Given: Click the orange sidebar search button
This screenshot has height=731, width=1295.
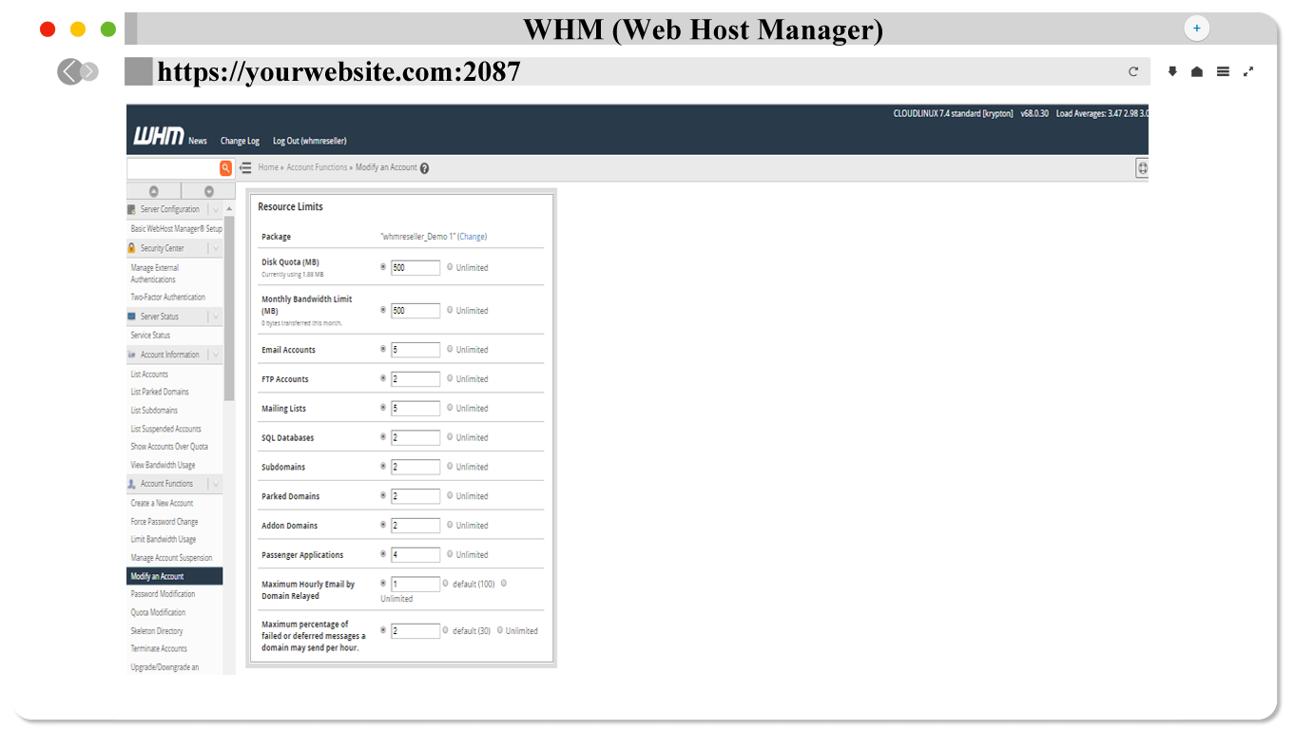Looking at the screenshot, I should [x=226, y=168].
